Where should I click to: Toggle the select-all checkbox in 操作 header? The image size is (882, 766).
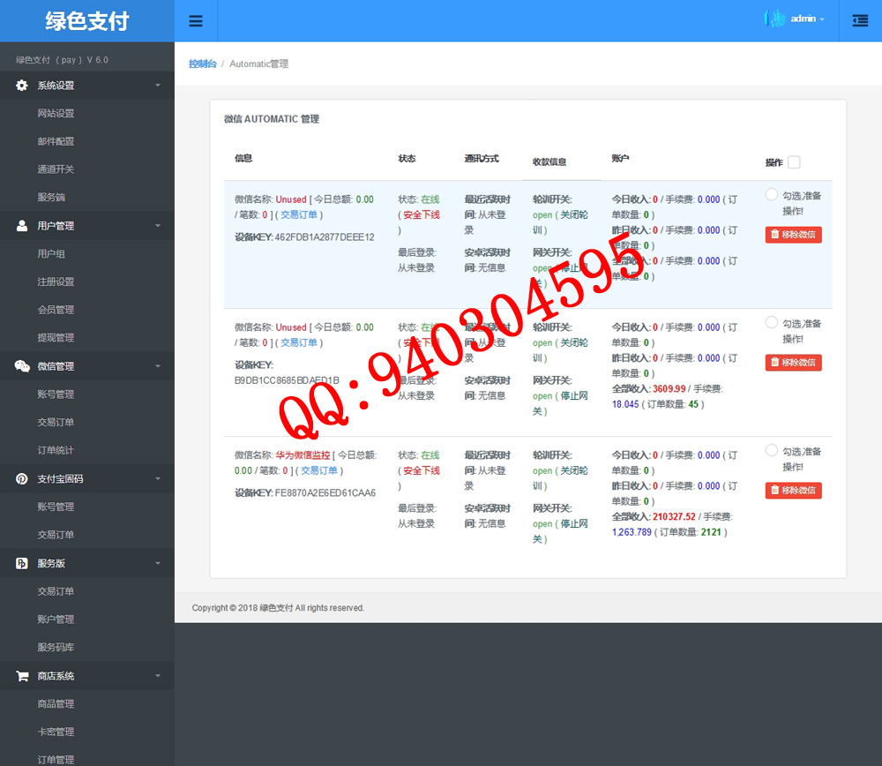[x=794, y=162]
